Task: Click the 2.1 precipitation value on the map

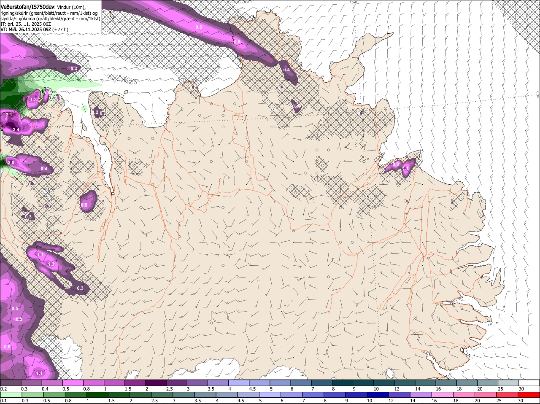Action: [9, 115]
